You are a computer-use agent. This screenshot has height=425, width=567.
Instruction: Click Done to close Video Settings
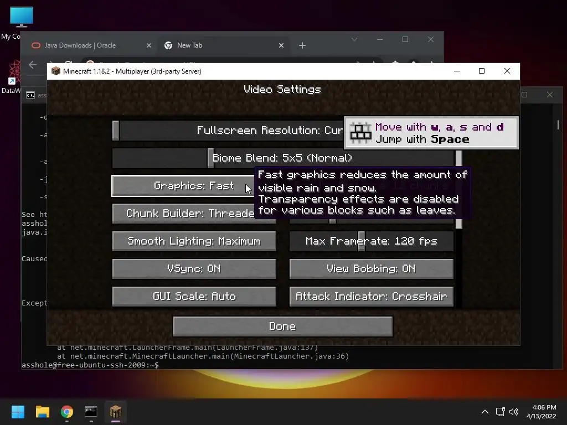pos(283,326)
